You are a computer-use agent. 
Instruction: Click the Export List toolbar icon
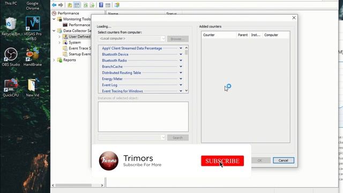coord(92,5)
